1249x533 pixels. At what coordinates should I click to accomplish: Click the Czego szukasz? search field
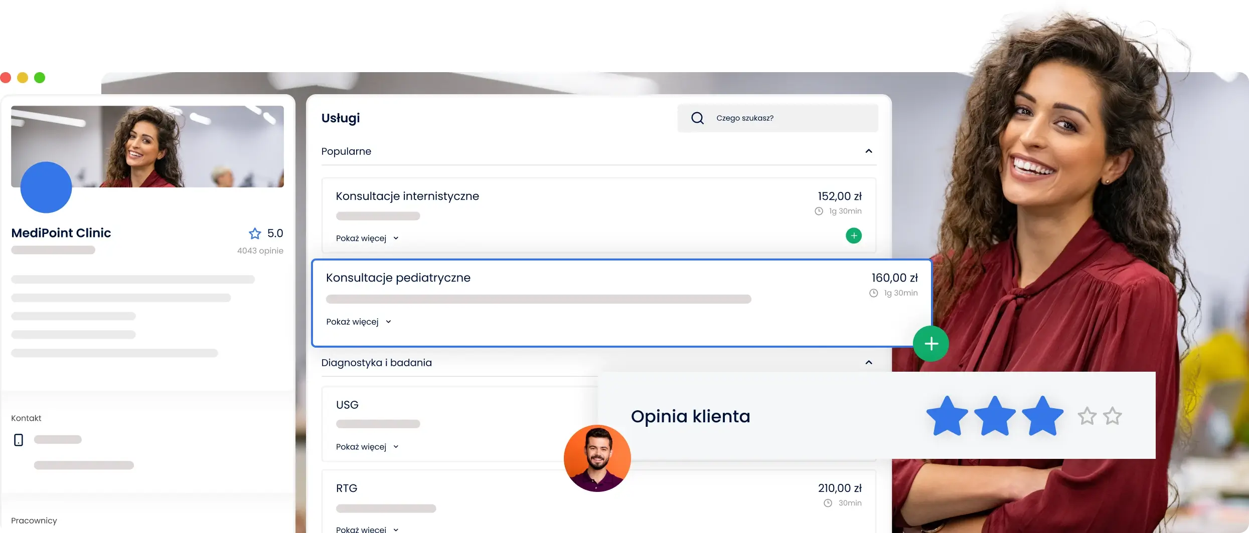coord(777,118)
